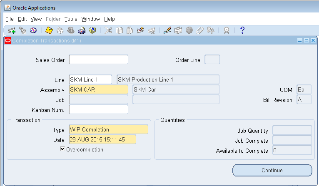The height and width of the screenshot is (186, 319).
Task: Click the Assembly field with SKM CAR
Action: click(x=98, y=89)
